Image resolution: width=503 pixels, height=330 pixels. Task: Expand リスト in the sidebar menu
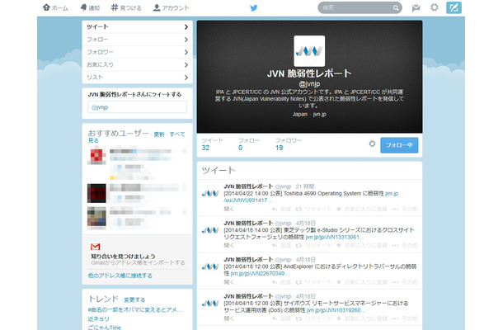tap(138, 76)
